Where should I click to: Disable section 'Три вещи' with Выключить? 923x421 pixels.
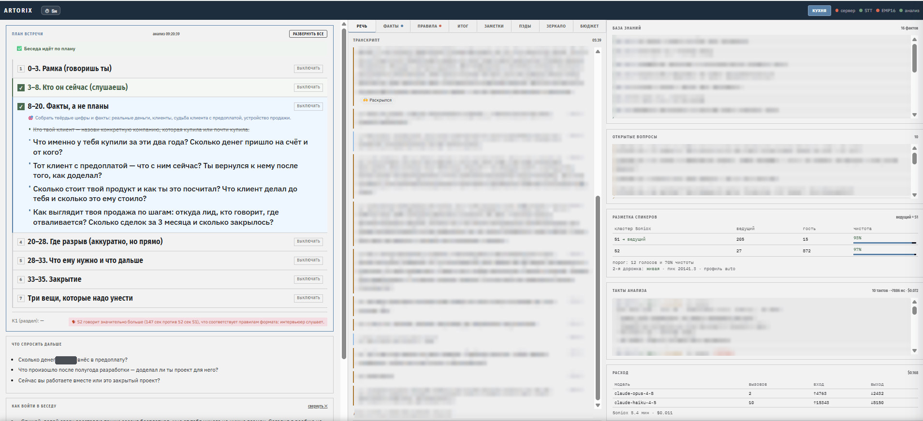(308, 298)
